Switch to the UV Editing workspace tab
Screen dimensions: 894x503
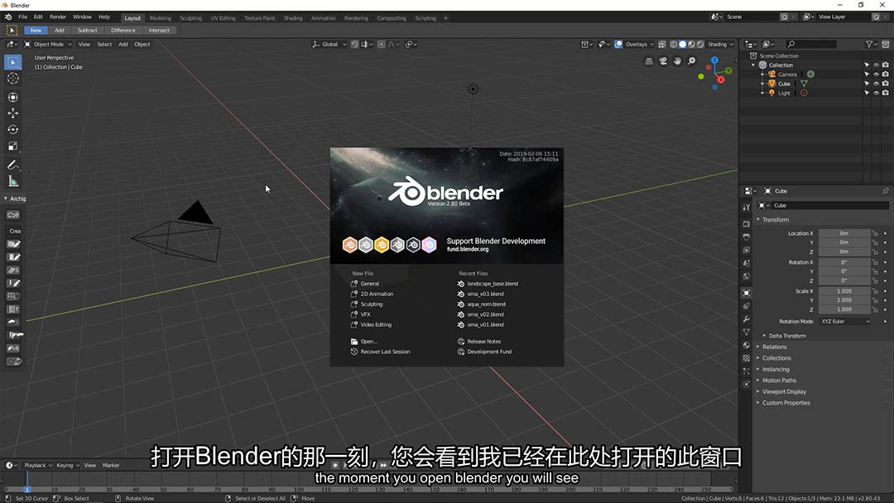point(223,17)
